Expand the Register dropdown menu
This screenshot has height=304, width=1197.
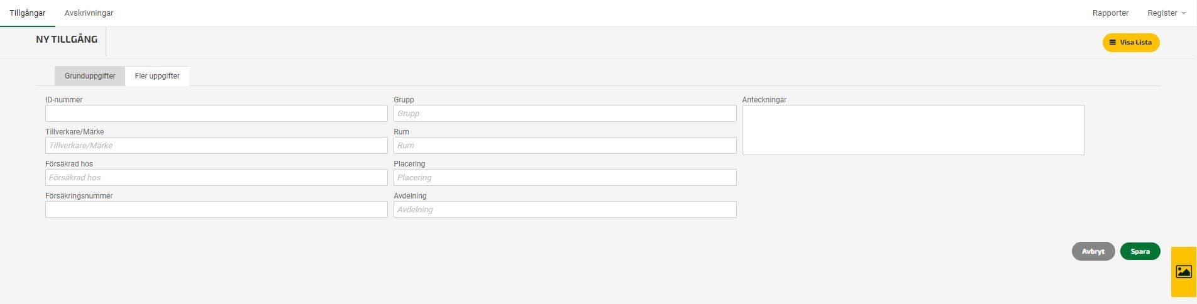[1166, 13]
